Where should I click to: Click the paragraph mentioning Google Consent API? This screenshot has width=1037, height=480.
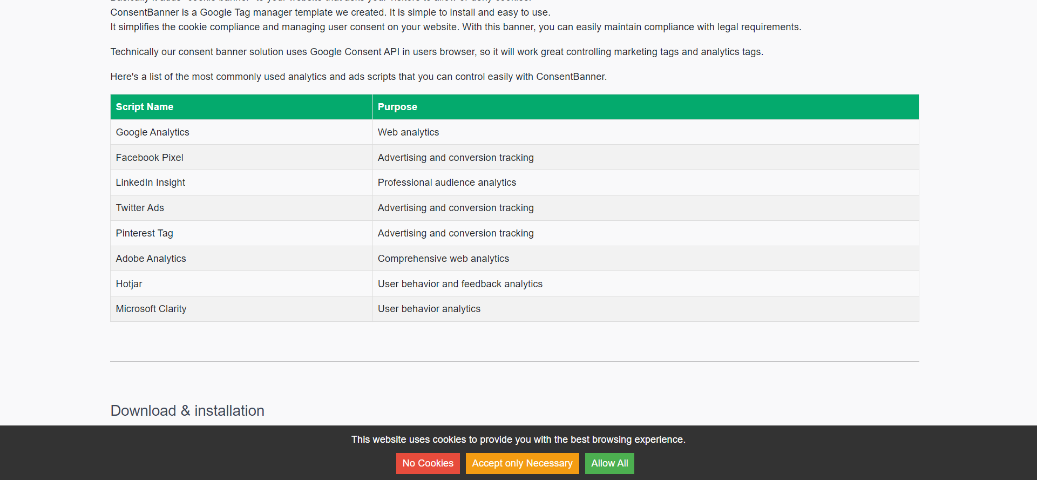pos(437,52)
